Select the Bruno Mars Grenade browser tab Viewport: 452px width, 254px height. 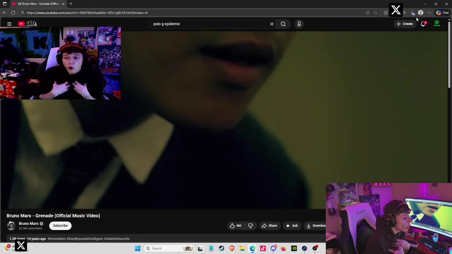(38, 4)
